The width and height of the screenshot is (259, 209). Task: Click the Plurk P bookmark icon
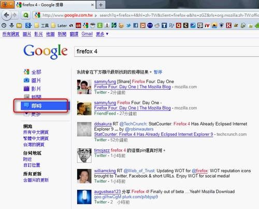click(x=143, y=26)
